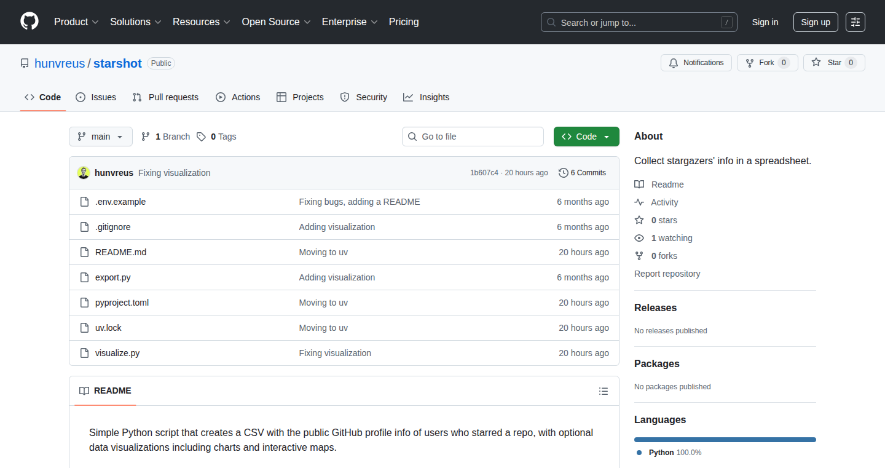
Task: Open the green Code clone dropdown
Action: tap(586, 137)
